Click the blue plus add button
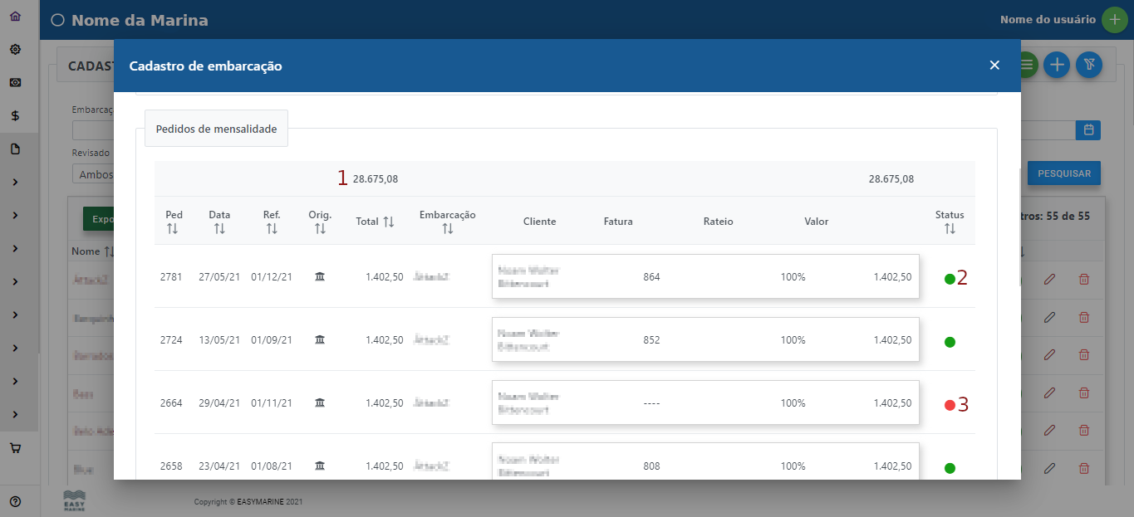 [x=1056, y=65]
